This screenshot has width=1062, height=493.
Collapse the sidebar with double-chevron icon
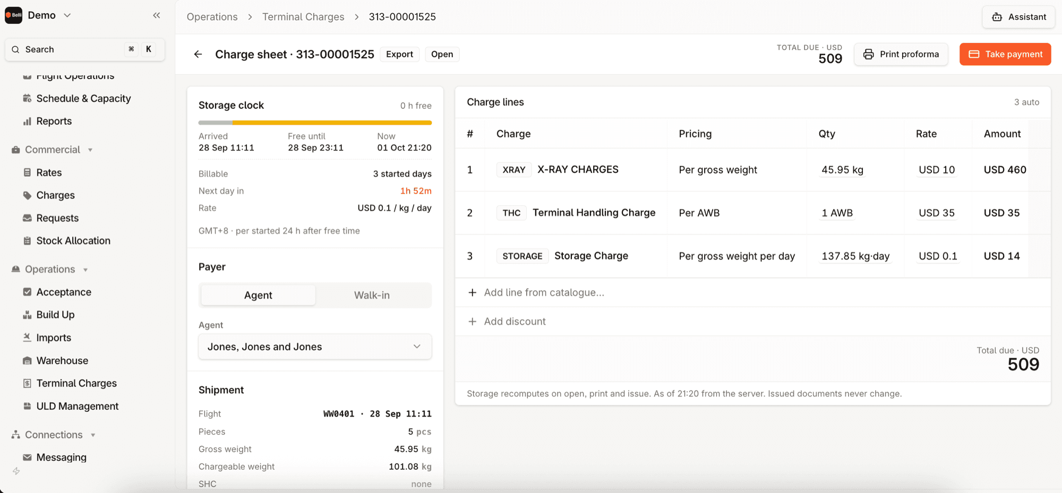coord(156,15)
